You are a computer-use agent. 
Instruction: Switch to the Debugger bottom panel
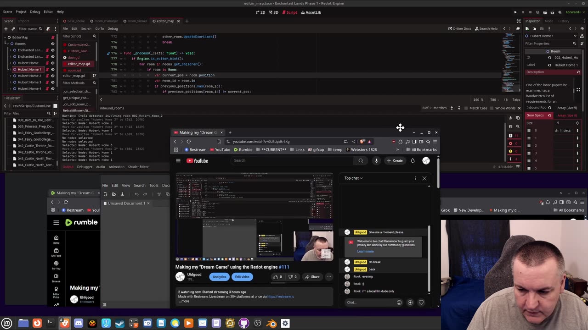[85, 167]
